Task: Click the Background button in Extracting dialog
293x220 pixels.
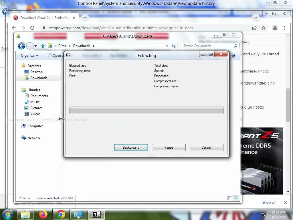Action: click(131, 148)
